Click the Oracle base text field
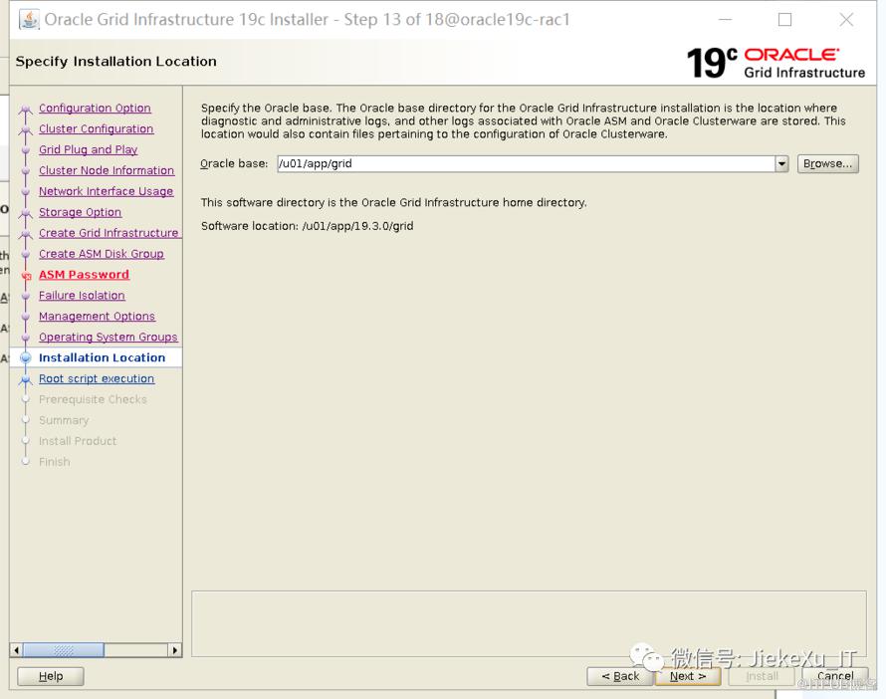Screen dimensions: 886x699 click(525, 164)
